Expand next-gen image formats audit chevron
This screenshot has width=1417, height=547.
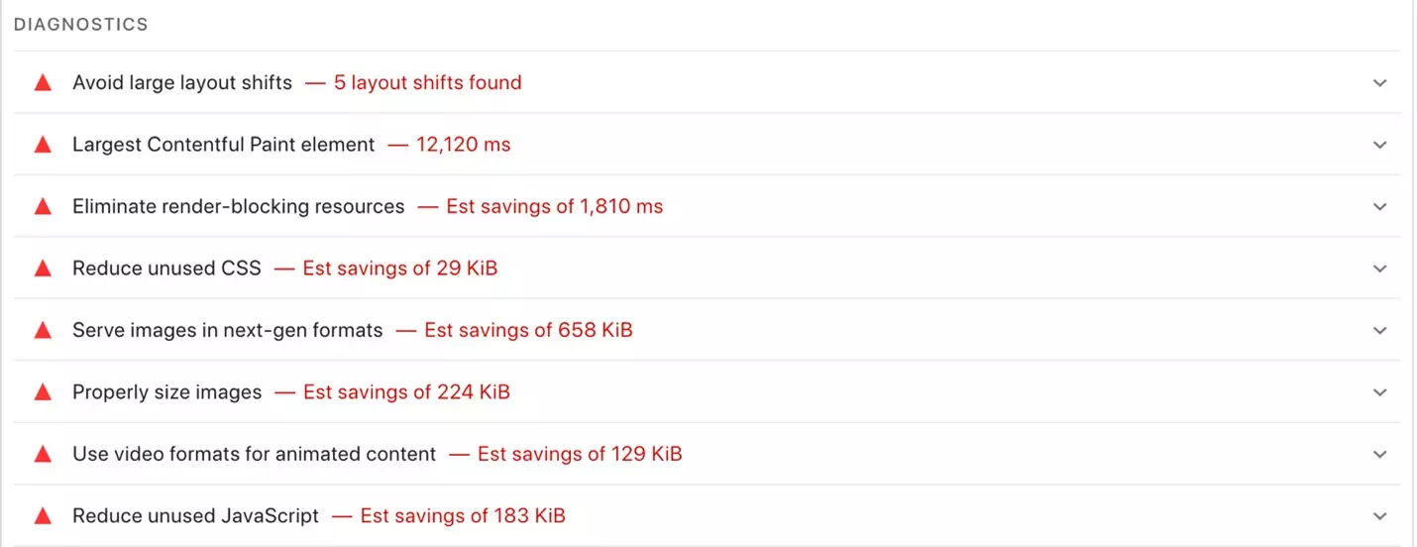(x=1380, y=331)
